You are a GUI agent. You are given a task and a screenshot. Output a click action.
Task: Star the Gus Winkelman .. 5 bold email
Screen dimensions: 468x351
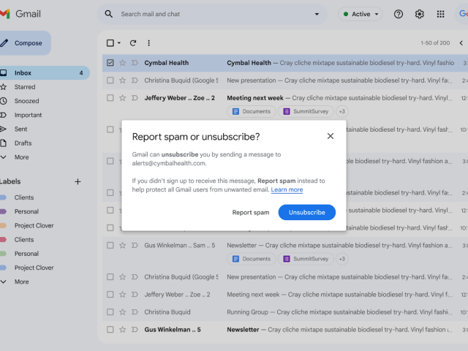[122, 330]
